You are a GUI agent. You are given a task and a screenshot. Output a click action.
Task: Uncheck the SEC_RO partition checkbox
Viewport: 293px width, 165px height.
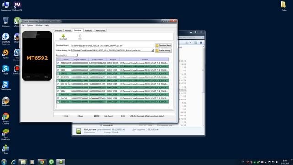[58, 84]
